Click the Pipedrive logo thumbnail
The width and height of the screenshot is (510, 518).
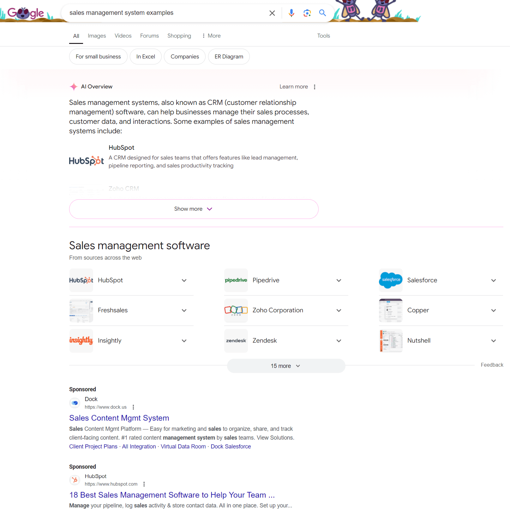pos(236,280)
